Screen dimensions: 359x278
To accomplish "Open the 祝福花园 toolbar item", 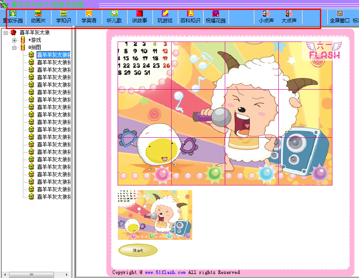I will (x=216, y=17).
